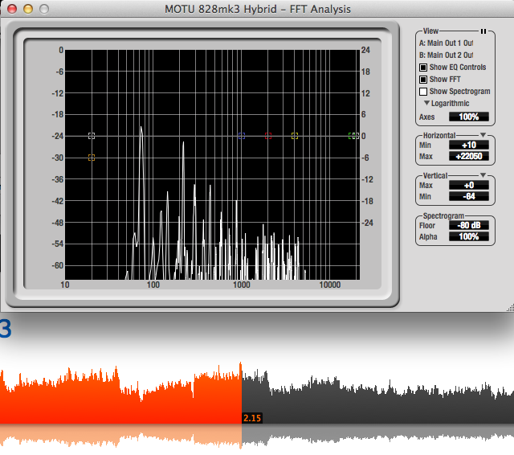Toggle the Show FFT checkbox
This screenshot has width=514, height=455.
click(423, 80)
